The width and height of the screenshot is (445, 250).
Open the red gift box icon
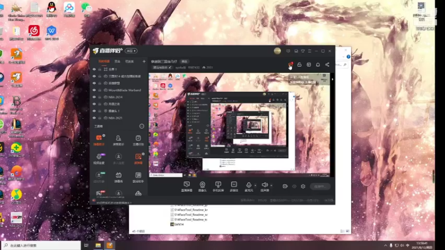[x=290, y=64]
